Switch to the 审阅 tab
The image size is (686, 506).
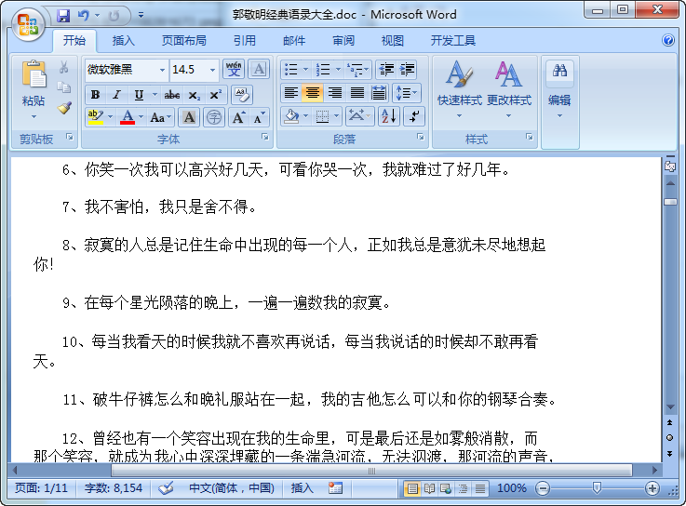pos(343,41)
